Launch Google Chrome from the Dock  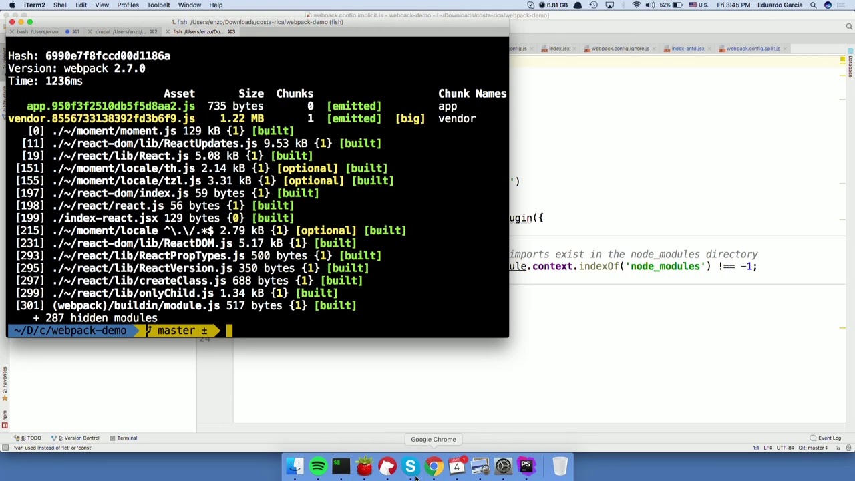[x=434, y=466]
